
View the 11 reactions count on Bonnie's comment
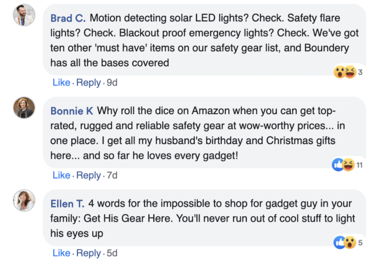coord(359,165)
